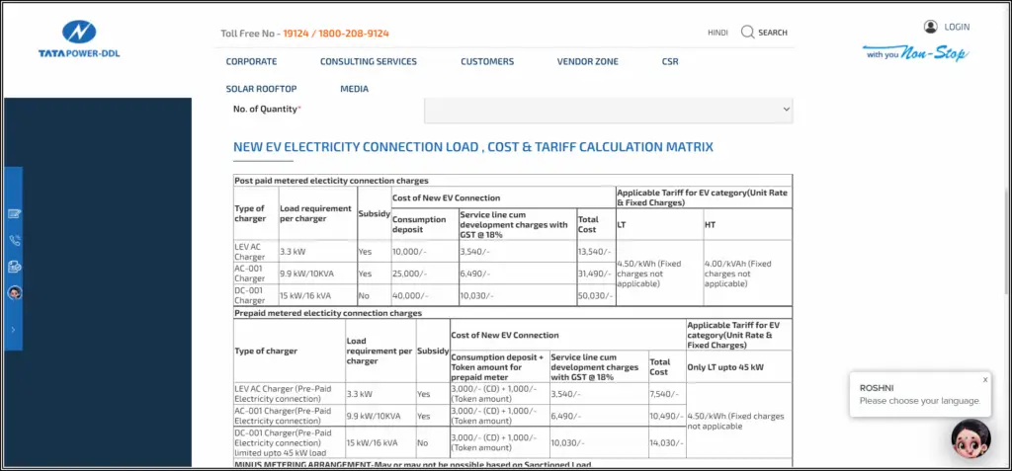This screenshot has width=1012, height=471.
Task: Close the Roshni language popup
Action: click(985, 380)
